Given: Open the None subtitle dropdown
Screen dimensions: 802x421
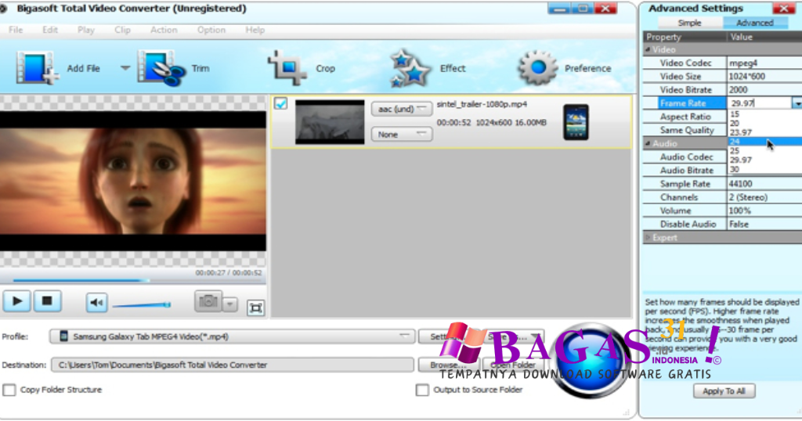Looking at the screenshot, I should tap(402, 135).
